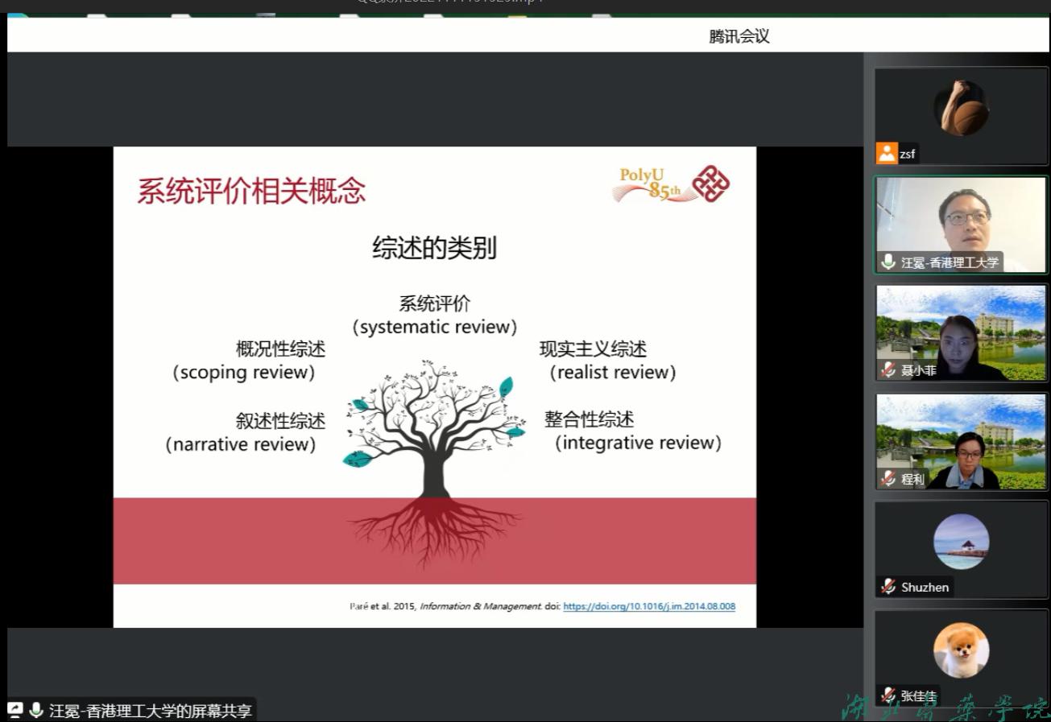Open the doi.org reference link
Screen dimensions: 1051x722
(648, 606)
